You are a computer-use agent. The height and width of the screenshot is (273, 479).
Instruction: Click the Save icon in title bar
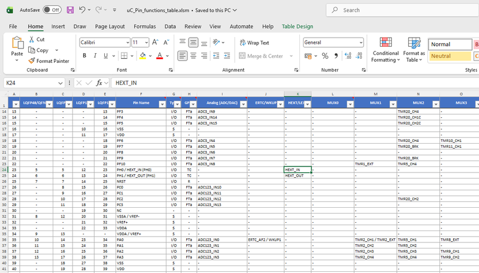click(70, 10)
